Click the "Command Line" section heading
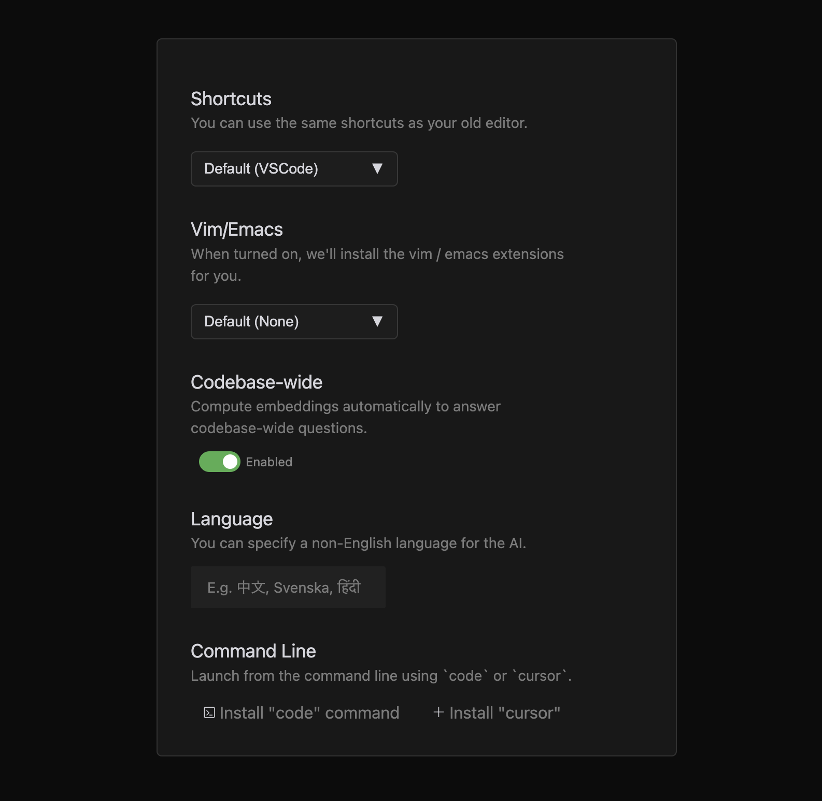Viewport: 822px width, 801px height. click(253, 651)
